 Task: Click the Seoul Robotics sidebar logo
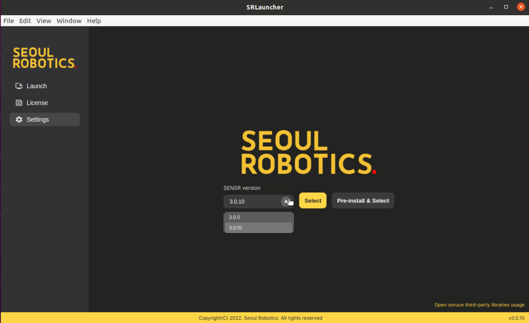44,58
